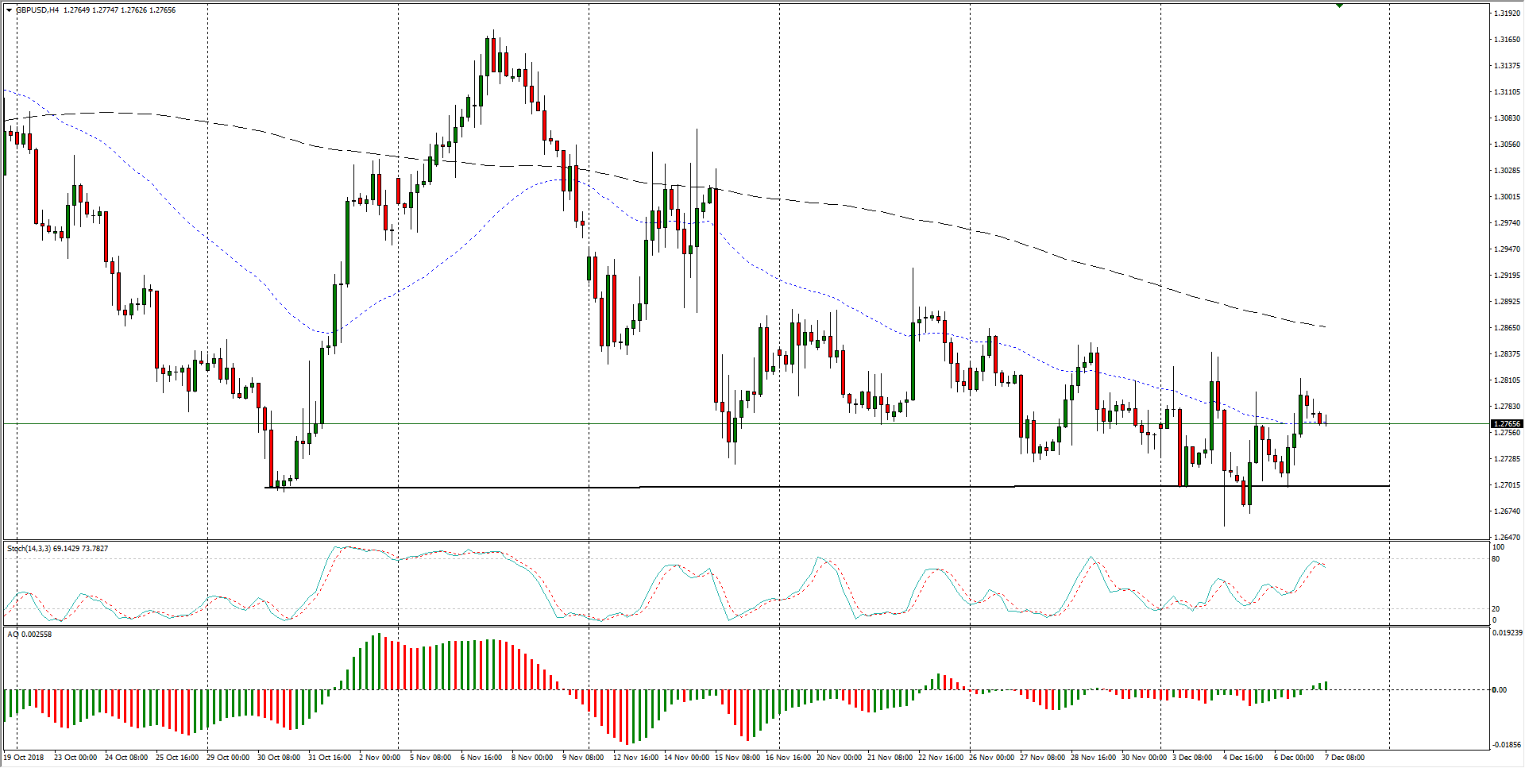Open the dropdown arrow beside GBPUSD,H4
The width and height of the screenshot is (1525, 768).
pos(9,10)
